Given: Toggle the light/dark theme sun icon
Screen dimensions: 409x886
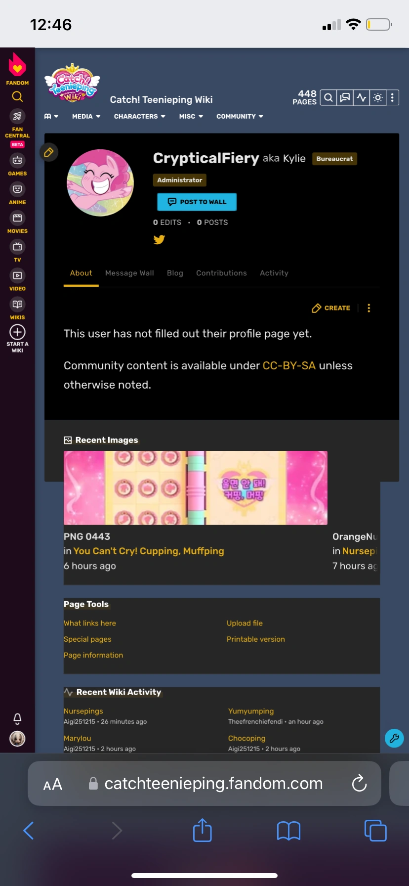Looking at the screenshot, I should point(378,97).
